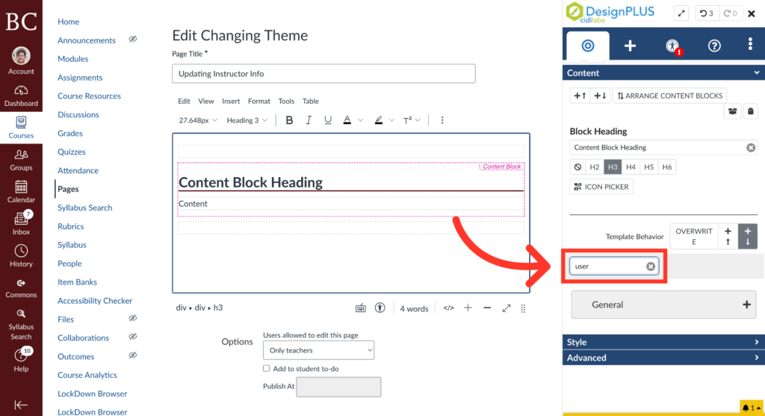Open the Account profile avatar
Image resolution: width=765 pixels, height=416 pixels.
21,56
